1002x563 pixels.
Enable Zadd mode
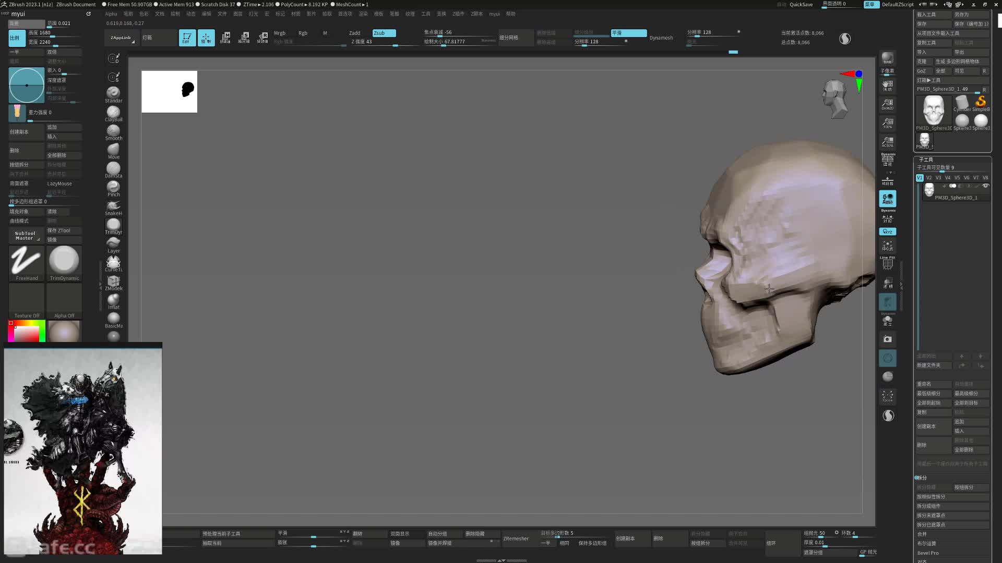coord(355,33)
